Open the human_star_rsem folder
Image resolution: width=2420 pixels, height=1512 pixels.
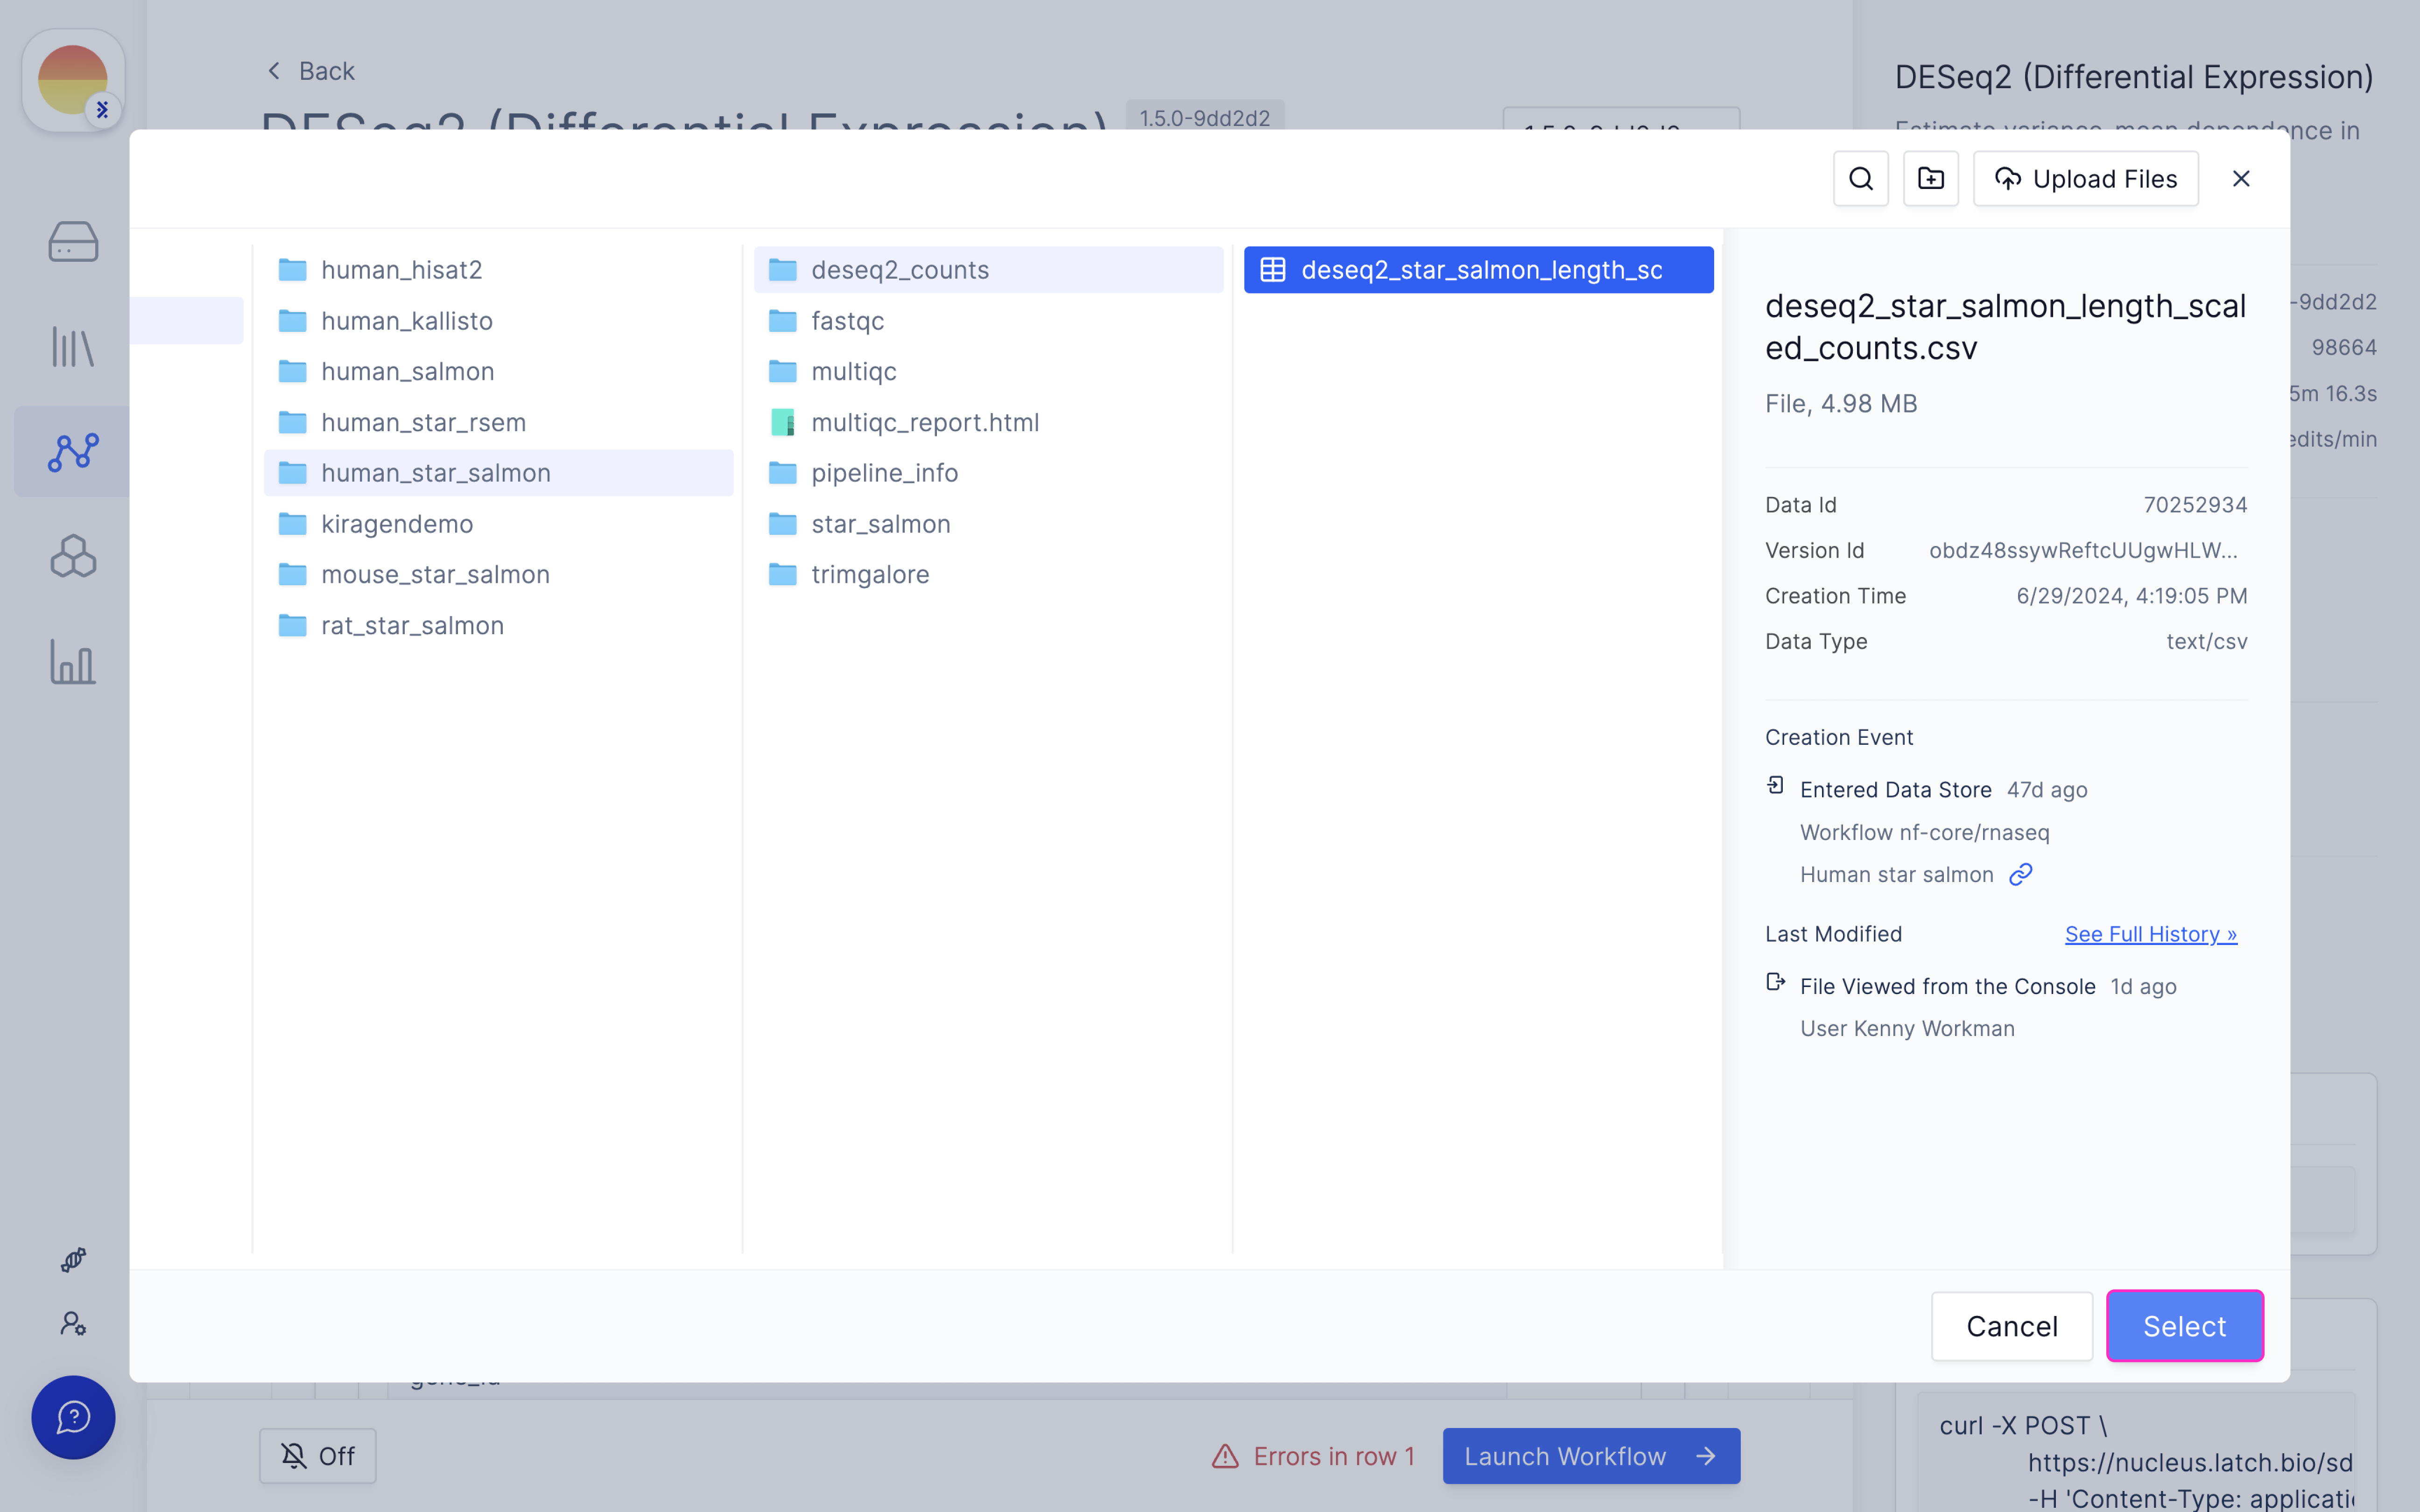(498, 422)
